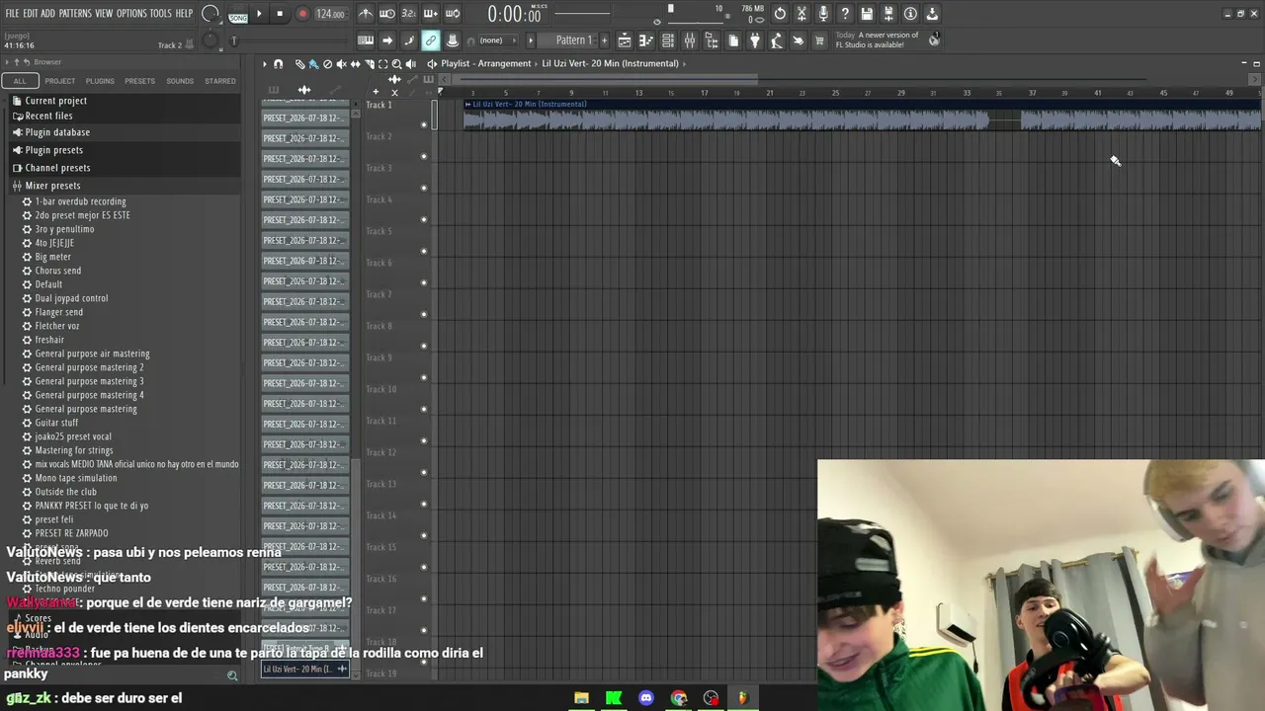Open the Help question mark icon
This screenshot has height=711, width=1265.
click(x=845, y=14)
